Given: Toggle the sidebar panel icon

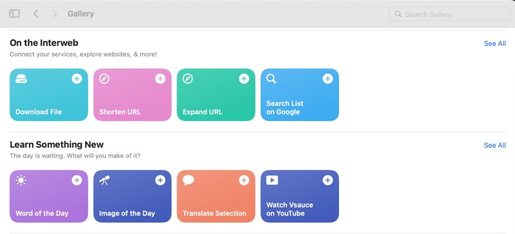Looking at the screenshot, I should pyautogui.click(x=15, y=14).
